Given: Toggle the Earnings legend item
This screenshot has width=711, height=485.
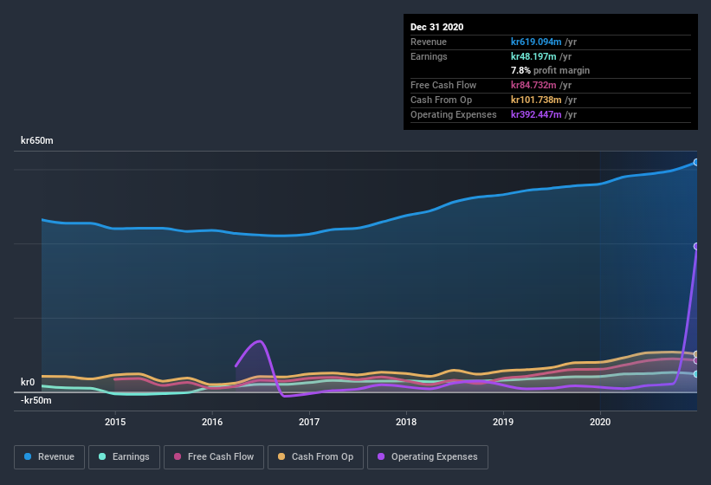Looking at the screenshot, I should point(124,456).
